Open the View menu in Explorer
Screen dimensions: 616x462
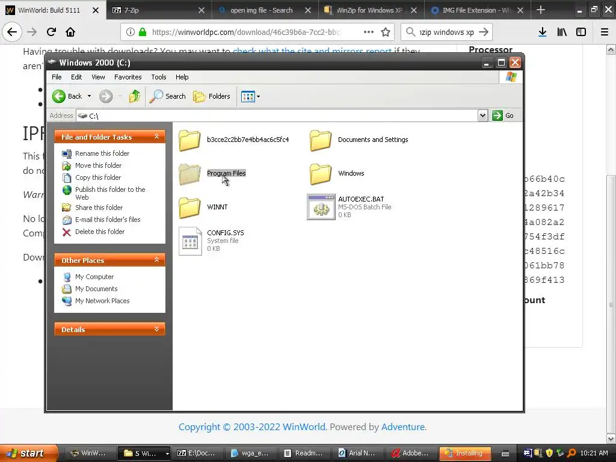[x=98, y=77]
